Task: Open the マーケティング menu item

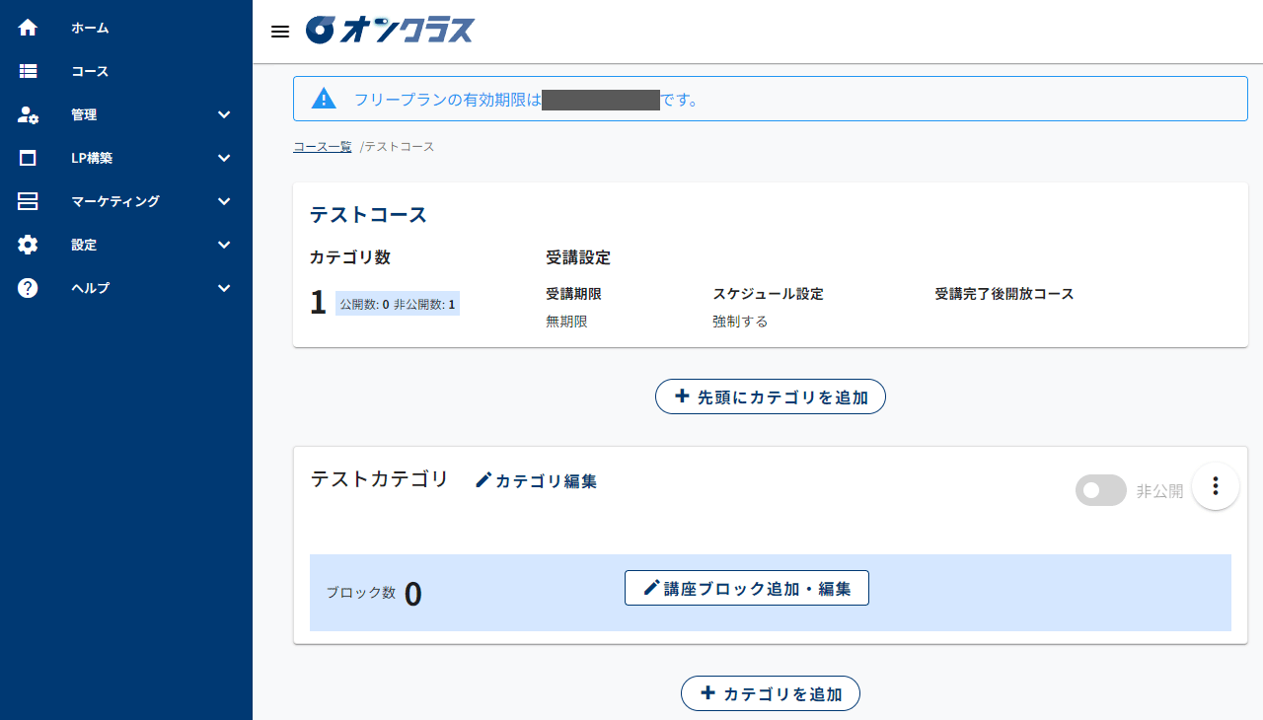Action: tap(114, 201)
